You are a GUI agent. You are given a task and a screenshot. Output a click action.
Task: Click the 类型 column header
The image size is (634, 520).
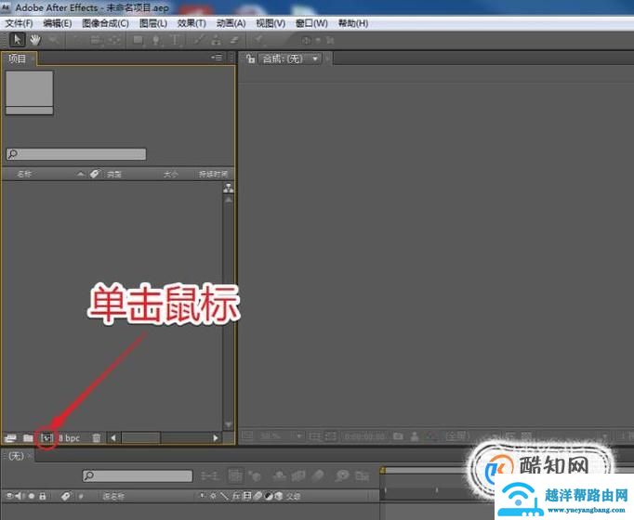(x=113, y=174)
